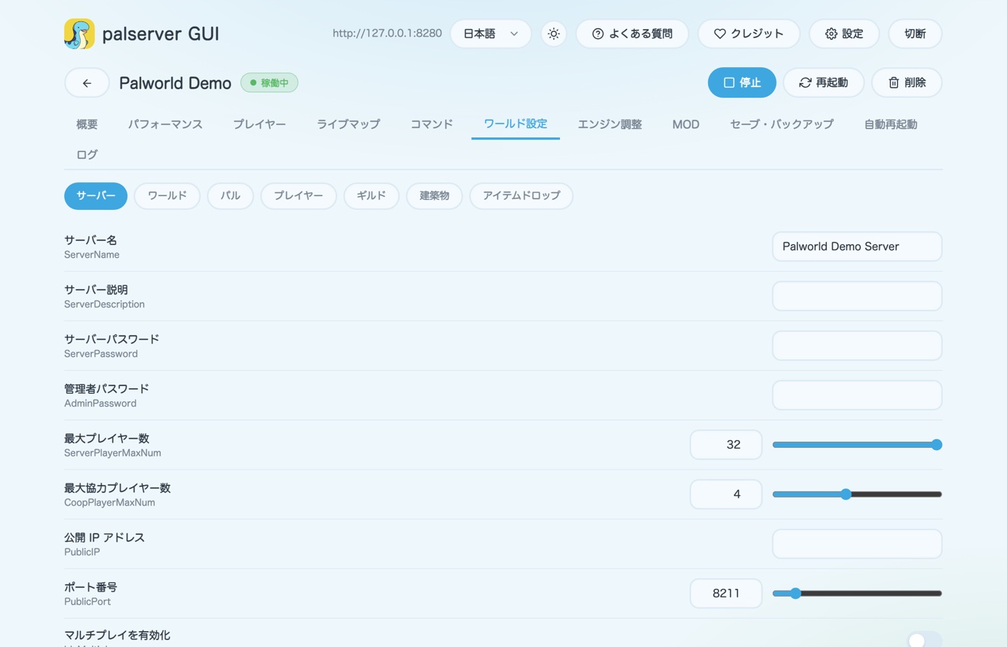Click the CoopPlayerMaxNum value box

point(725,494)
